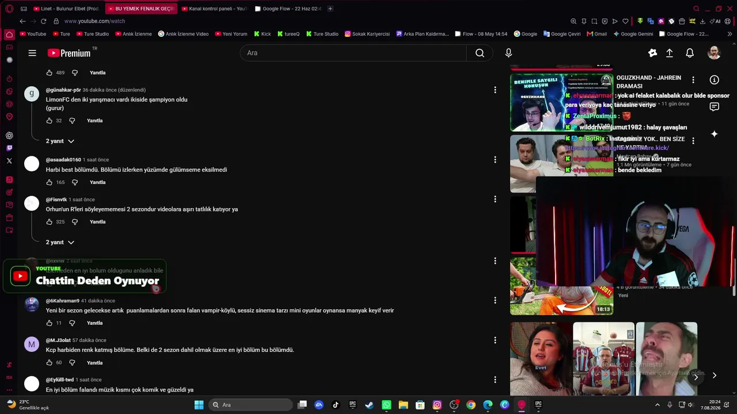This screenshot has width=737, height=414.
Task: Start voice search with the microphone icon
Action: (508, 53)
